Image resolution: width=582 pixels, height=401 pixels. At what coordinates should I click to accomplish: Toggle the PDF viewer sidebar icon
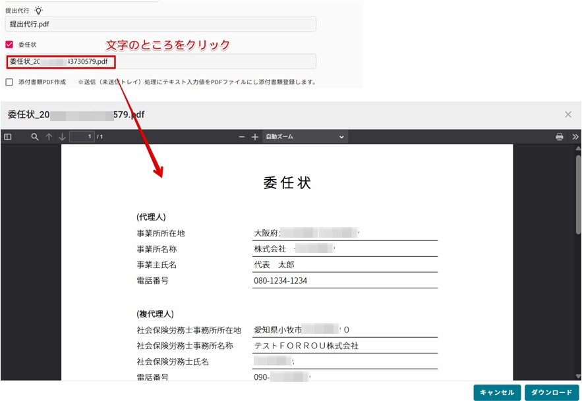7,137
